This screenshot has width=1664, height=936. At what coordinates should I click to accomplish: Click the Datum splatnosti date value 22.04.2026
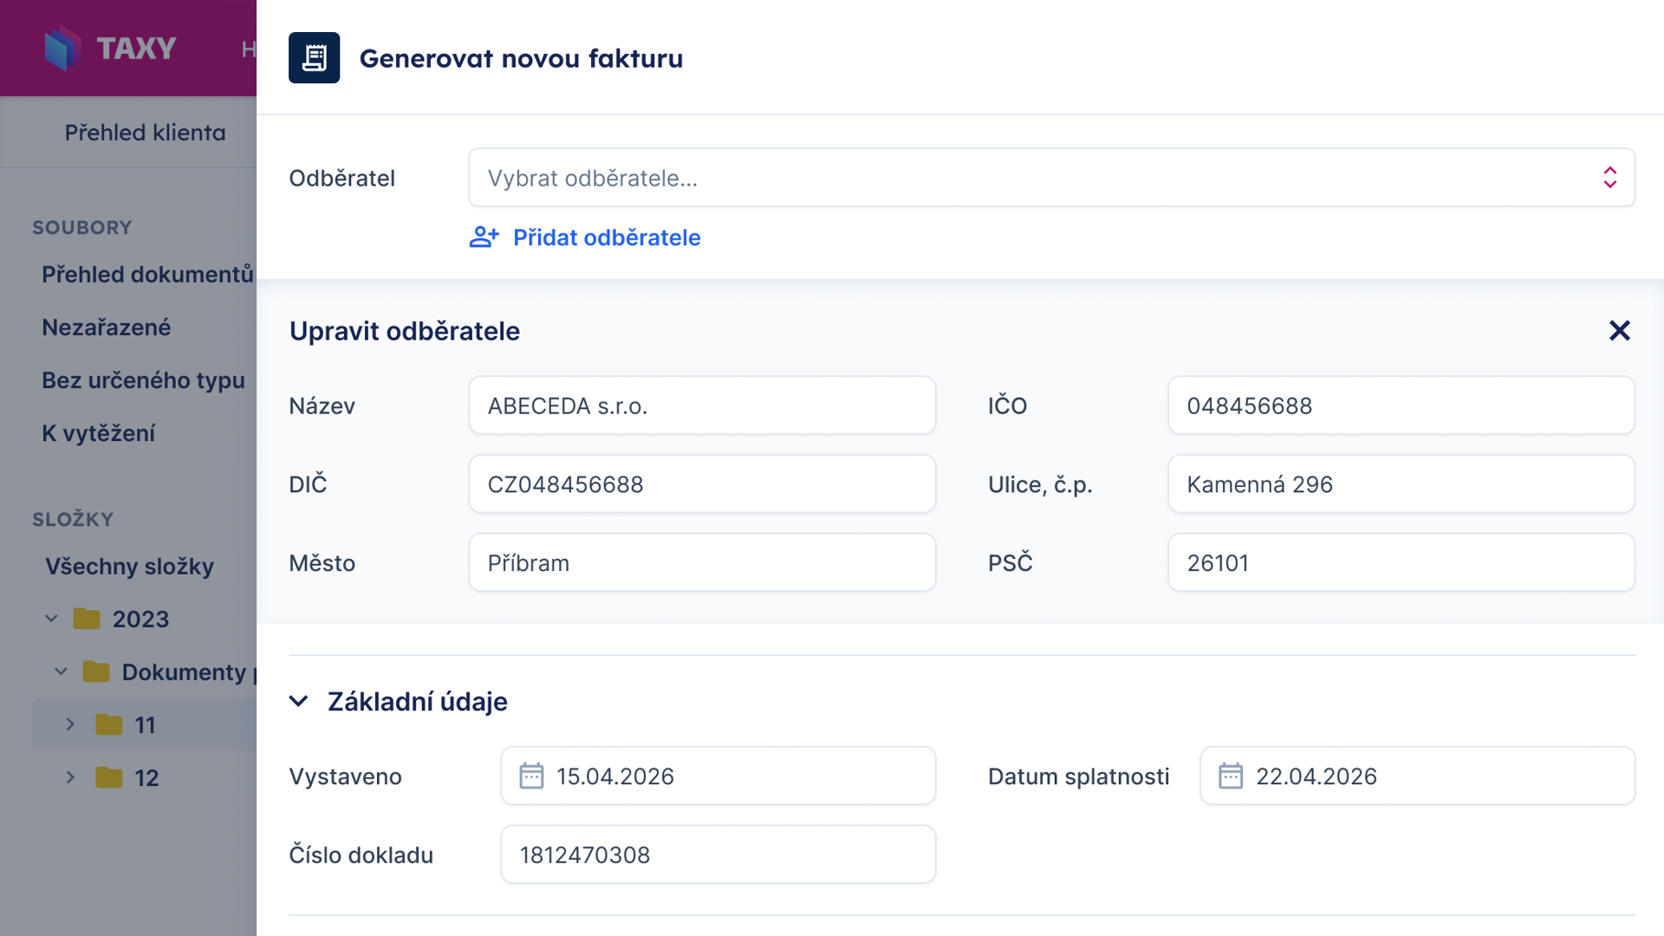click(1316, 777)
